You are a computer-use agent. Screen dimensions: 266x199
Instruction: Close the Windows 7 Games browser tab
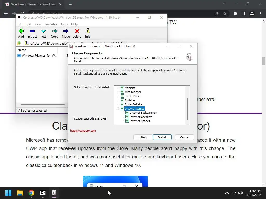tap(60, 4)
